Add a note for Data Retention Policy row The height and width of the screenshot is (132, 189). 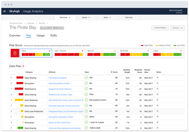[158, 100]
